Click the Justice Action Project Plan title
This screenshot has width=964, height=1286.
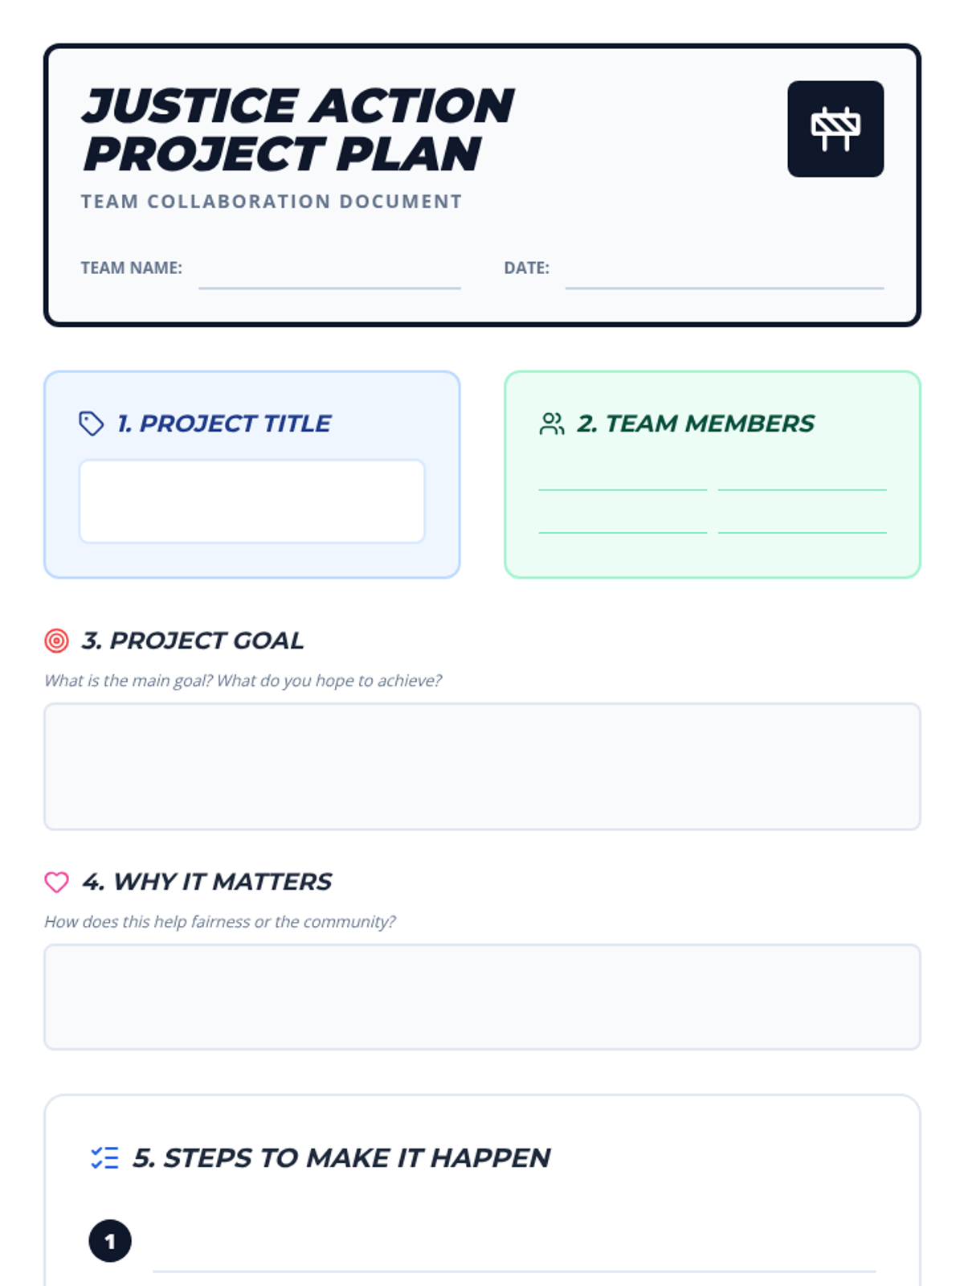point(298,129)
